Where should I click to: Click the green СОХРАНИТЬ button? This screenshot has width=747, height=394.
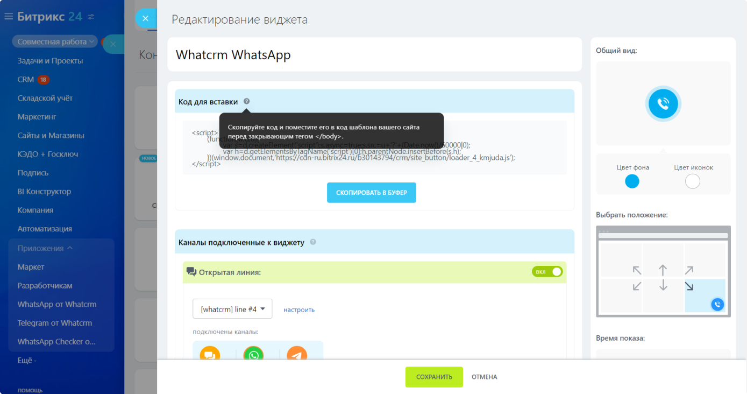click(434, 377)
